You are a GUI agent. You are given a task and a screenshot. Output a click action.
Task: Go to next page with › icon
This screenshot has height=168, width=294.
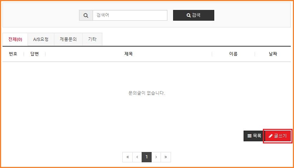(x=156, y=157)
